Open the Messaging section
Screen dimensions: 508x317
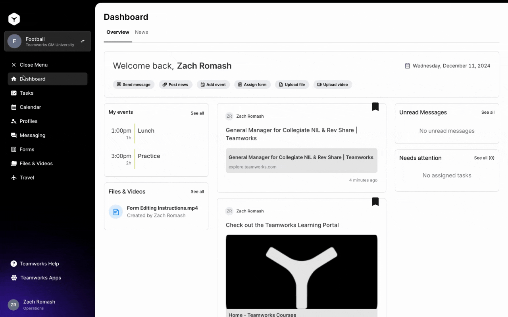click(x=32, y=135)
